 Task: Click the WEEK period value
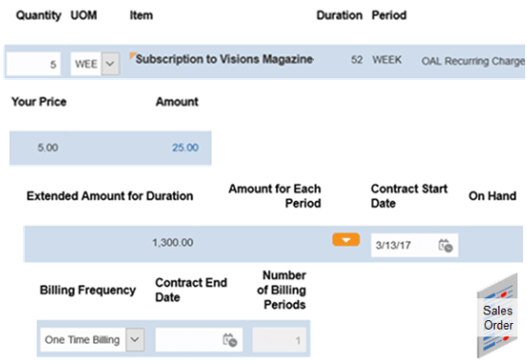tap(386, 60)
